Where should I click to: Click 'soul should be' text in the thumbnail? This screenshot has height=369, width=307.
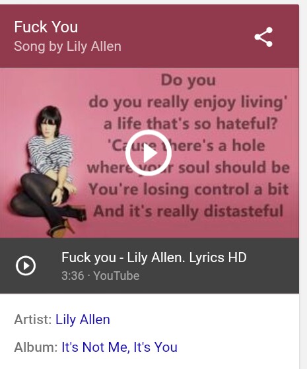click(x=234, y=167)
